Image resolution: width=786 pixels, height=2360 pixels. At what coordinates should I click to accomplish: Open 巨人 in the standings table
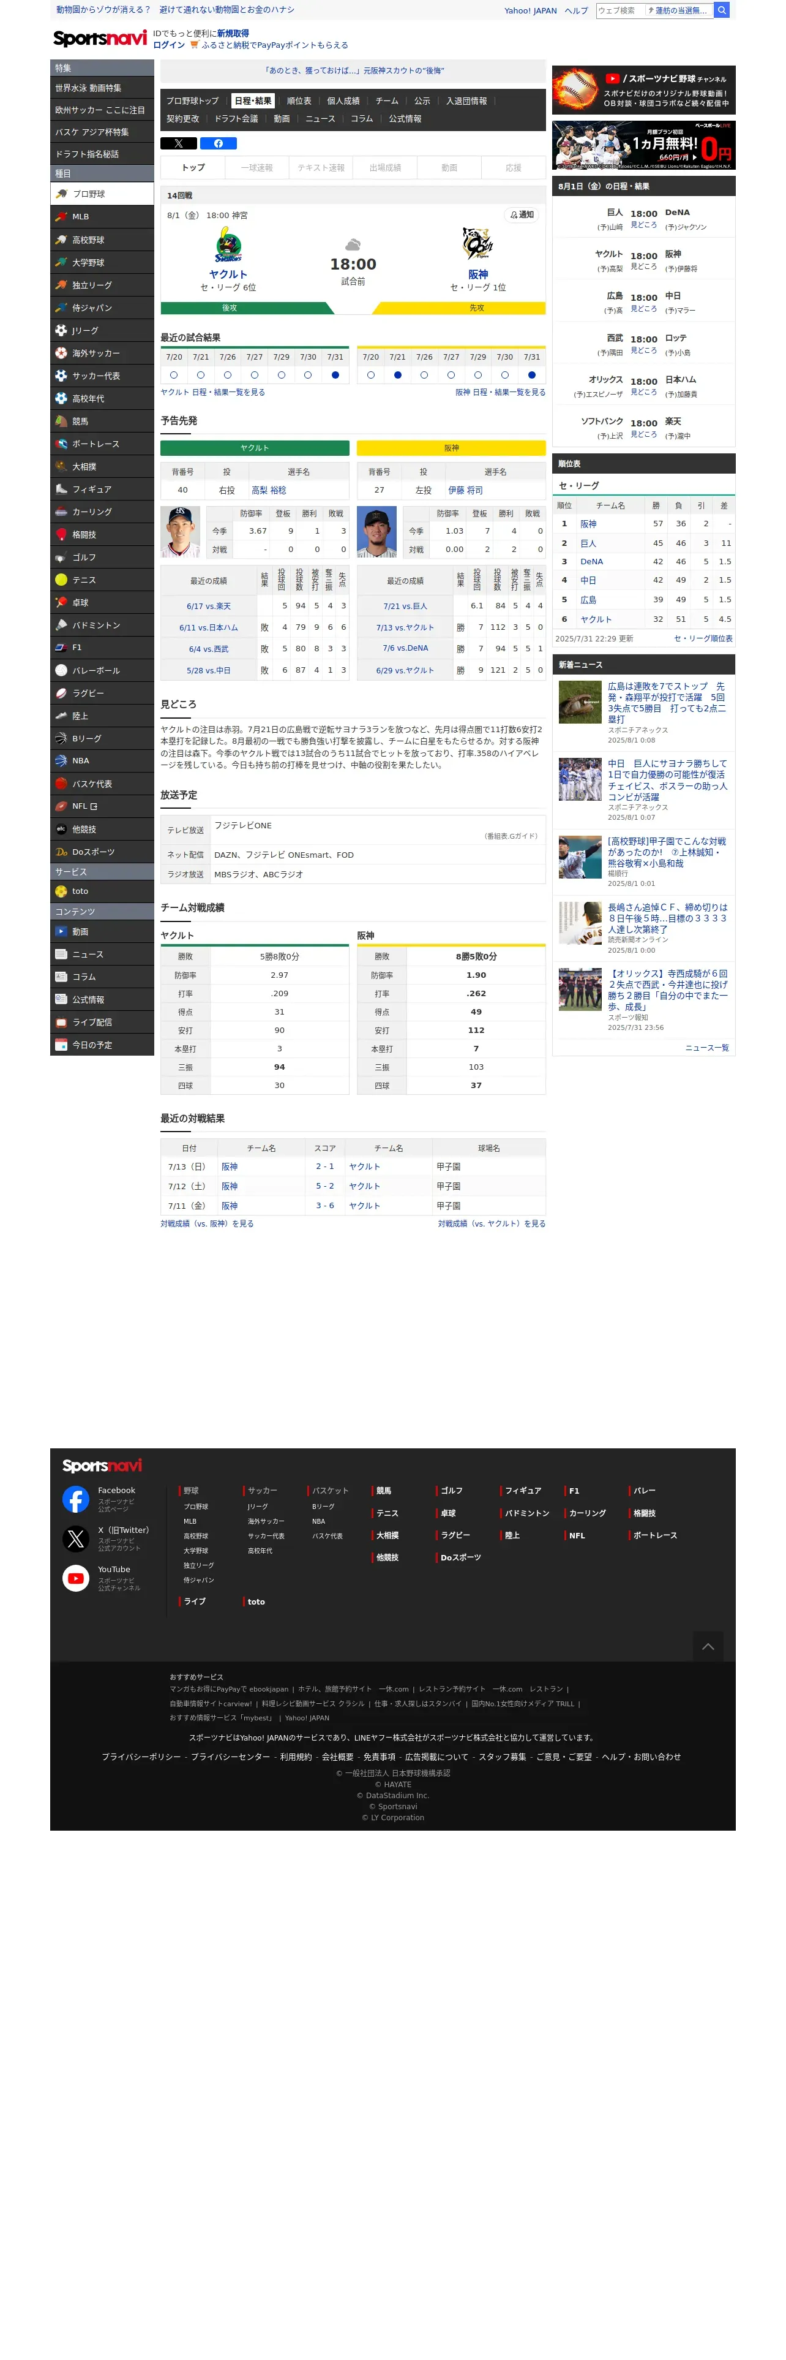point(588,543)
